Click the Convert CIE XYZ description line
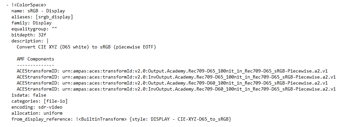The height and width of the screenshot is (127, 358). tap(86, 47)
